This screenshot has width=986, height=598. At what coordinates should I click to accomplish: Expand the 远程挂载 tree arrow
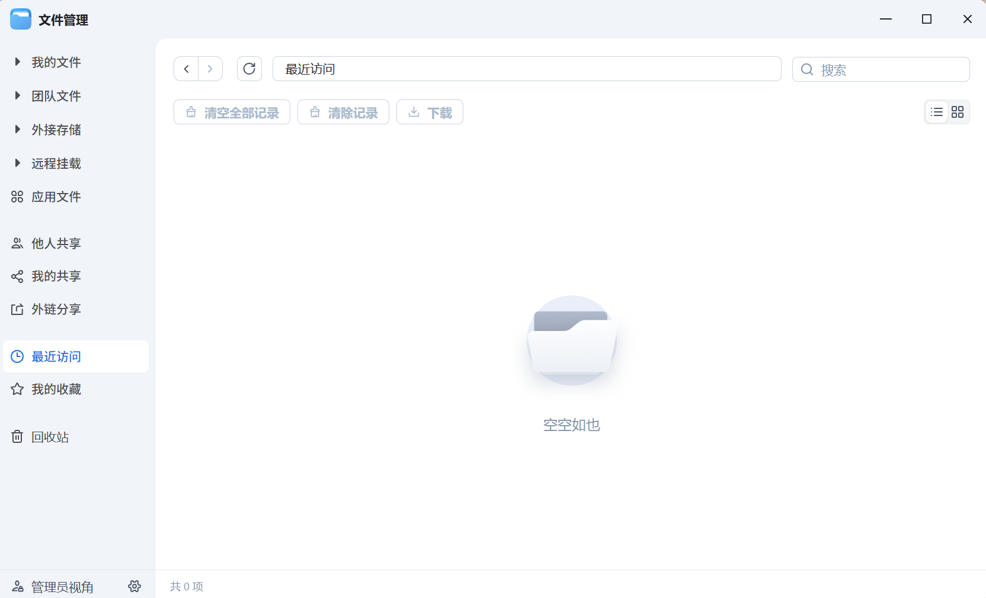[17, 163]
